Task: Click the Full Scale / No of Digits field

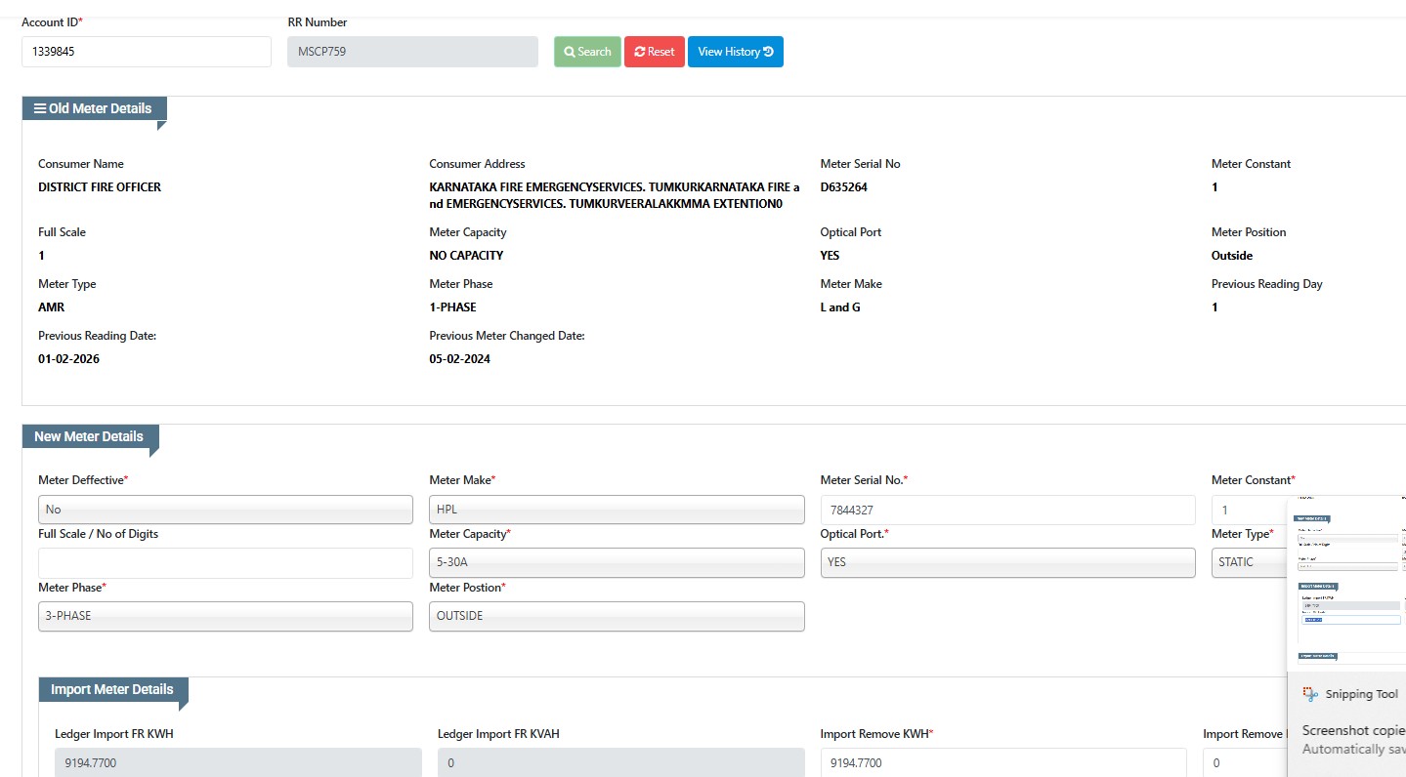Action: (x=226, y=562)
